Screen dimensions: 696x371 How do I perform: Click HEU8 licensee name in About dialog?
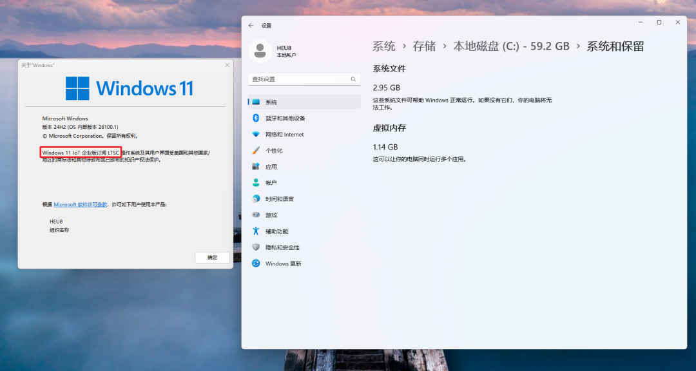[x=56, y=222]
